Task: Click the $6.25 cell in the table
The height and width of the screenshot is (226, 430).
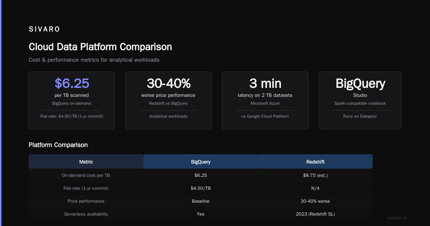Action: pyautogui.click(x=201, y=175)
